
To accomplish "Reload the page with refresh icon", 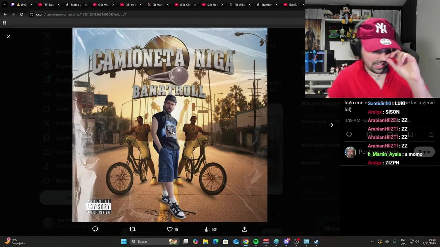I will click(x=21, y=14).
